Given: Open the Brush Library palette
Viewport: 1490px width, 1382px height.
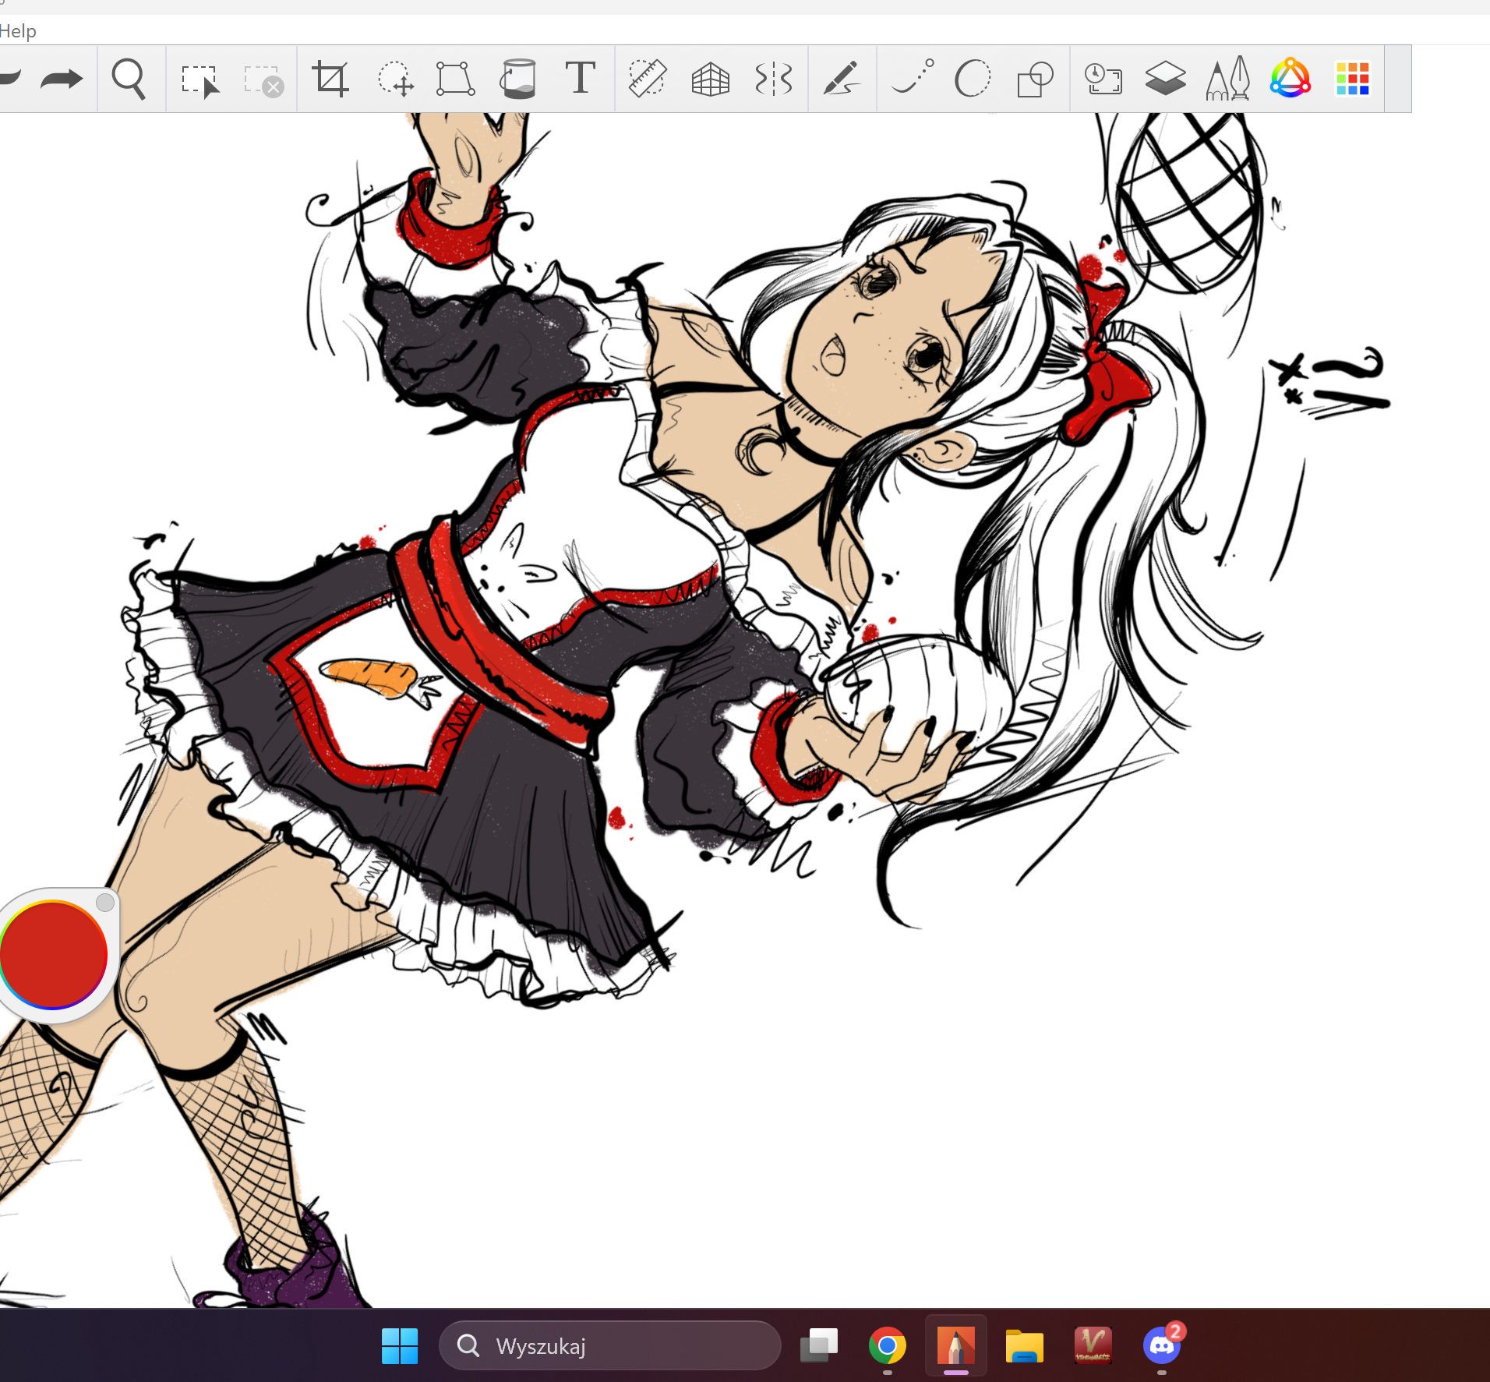Looking at the screenshot, I should (1227, 79).
